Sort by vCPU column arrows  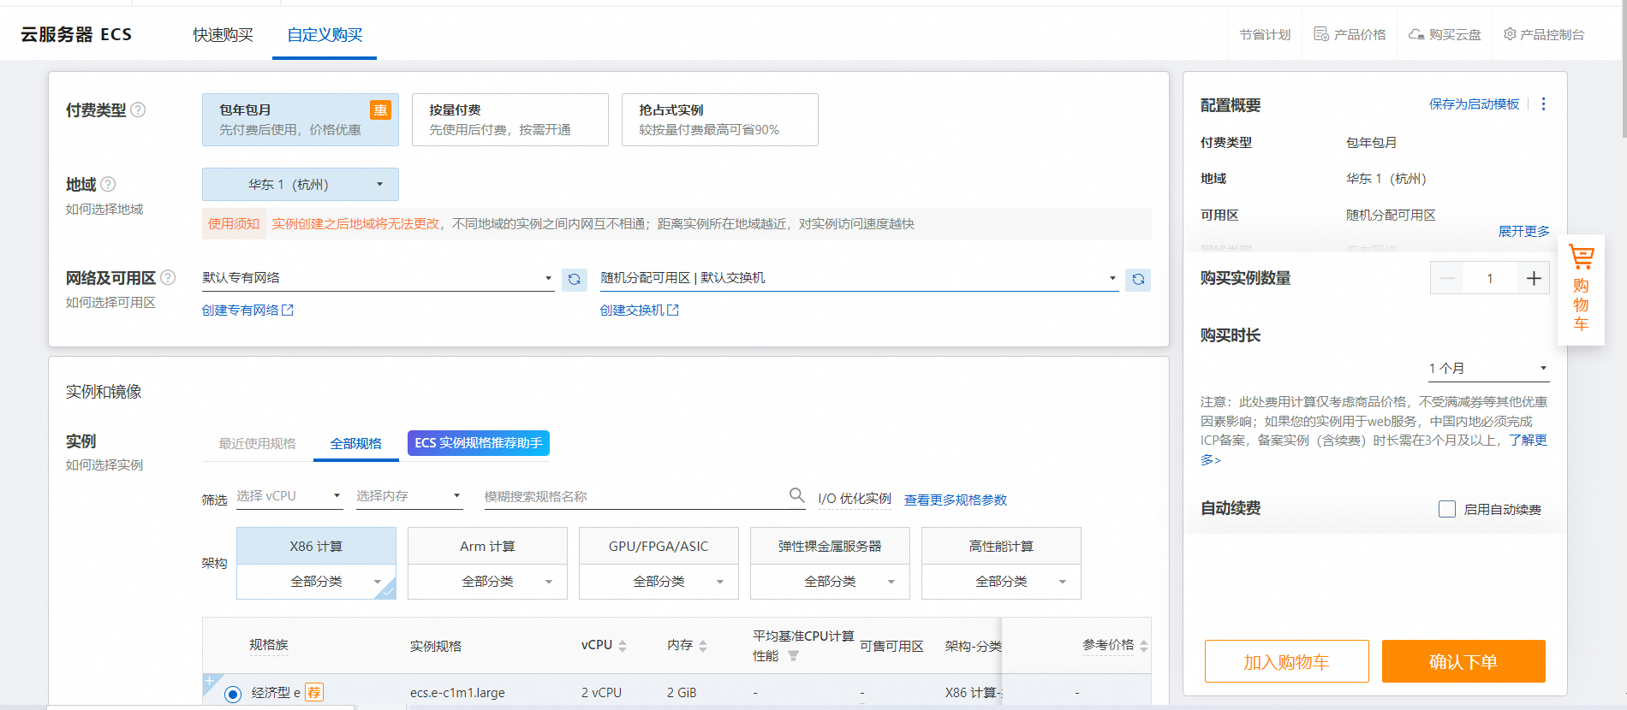click(x=623, y=646)
